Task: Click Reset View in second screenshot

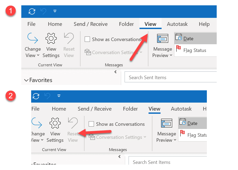Action: tap(73, 130)
